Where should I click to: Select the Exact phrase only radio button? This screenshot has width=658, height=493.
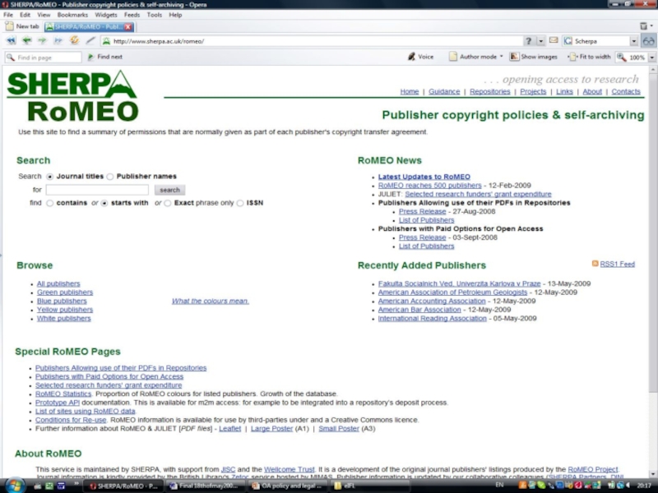click(x=168, y=203)
